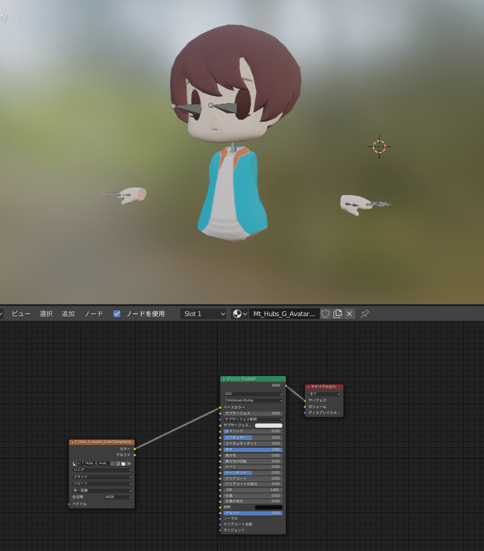
Task: Adjust the 粗さ slider
Action: click(x=253, y=450)
